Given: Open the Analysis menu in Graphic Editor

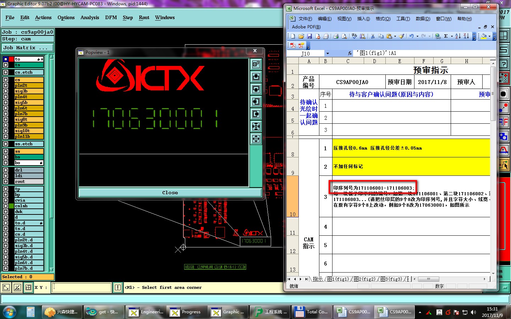Looking at the screenshot, I should tap(90, 17).
